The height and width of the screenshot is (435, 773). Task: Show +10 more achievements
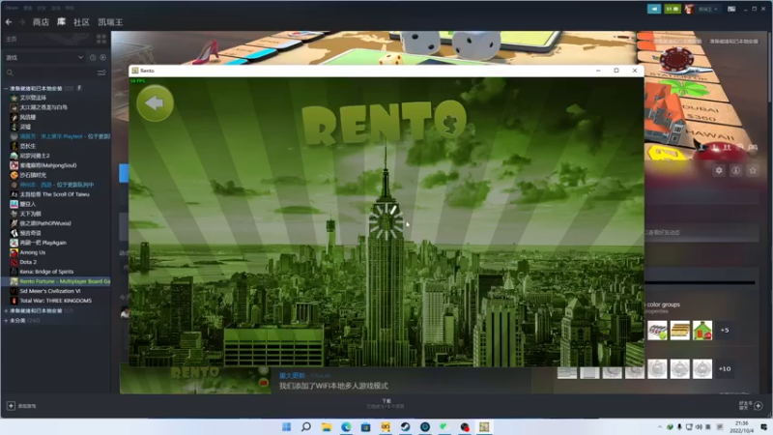(725, 369)
